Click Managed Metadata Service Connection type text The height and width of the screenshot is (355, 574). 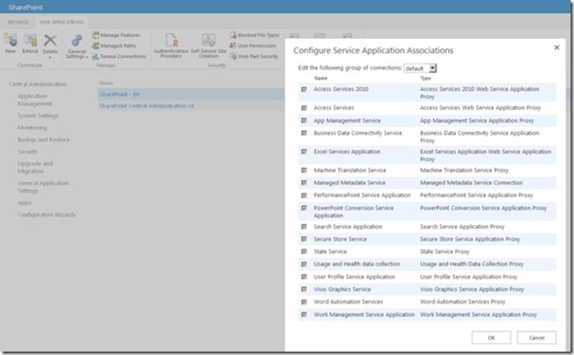pyautogui.click(x=471, y=183)
